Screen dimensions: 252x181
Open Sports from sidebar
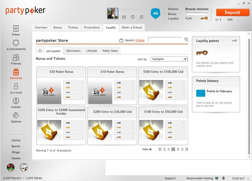click(x=16, y=146)
